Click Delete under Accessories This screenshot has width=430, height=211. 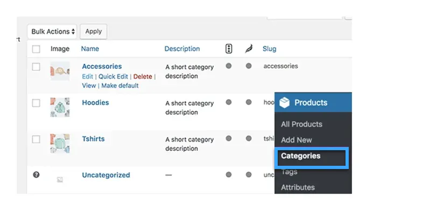coord(143,76)
